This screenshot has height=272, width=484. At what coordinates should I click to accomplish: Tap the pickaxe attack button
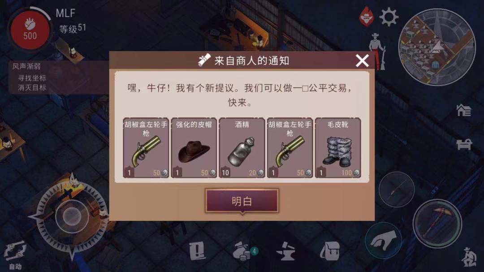[x=437, y=223]
